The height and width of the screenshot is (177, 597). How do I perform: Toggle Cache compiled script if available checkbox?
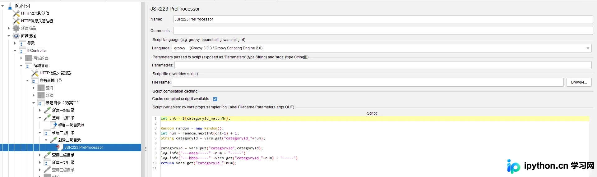(215, 99)
